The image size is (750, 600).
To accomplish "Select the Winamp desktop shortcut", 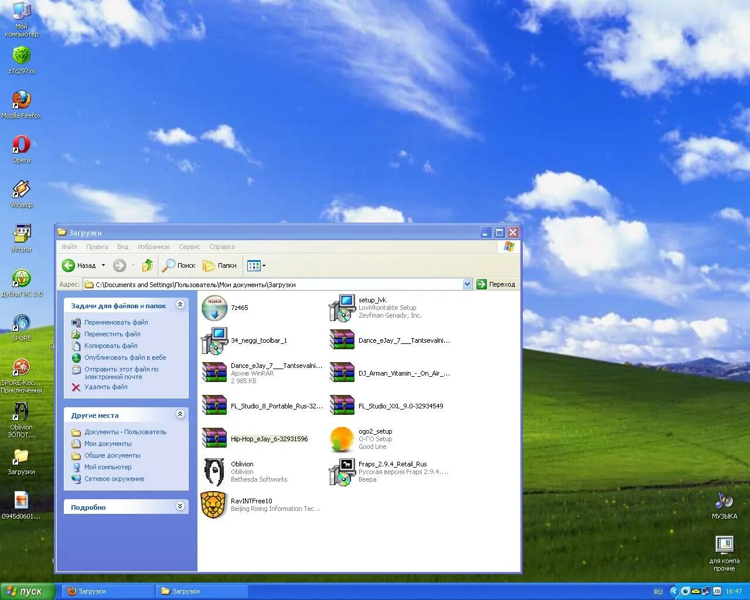I will coord(21,193).
